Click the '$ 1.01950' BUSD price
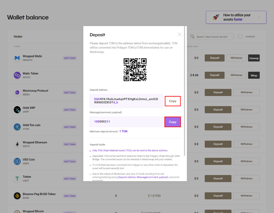274x213 pixels. point(154,196)
